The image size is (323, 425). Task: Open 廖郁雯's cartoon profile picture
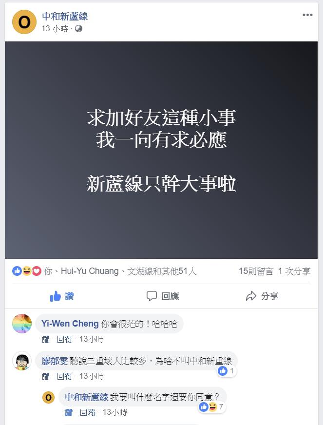tap(22, 361)
